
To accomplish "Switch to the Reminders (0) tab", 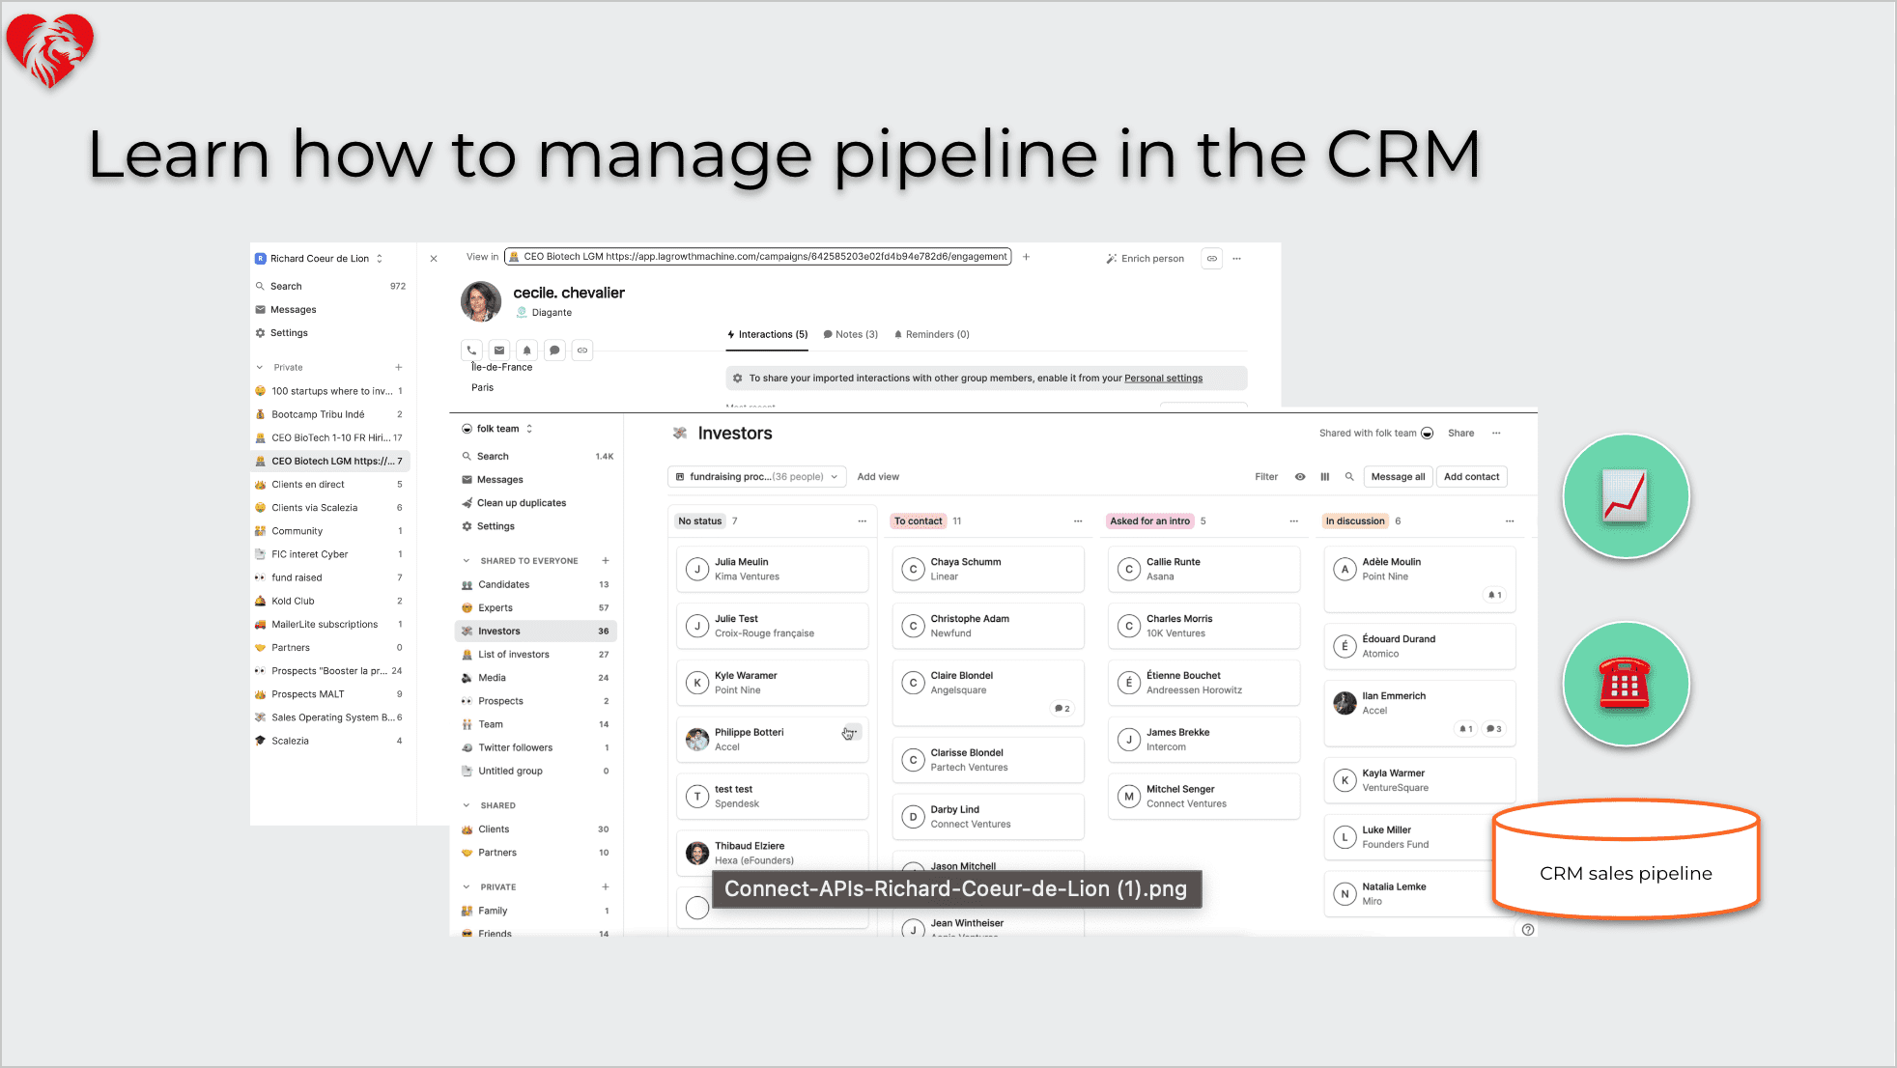I will (x=932, y=335).
